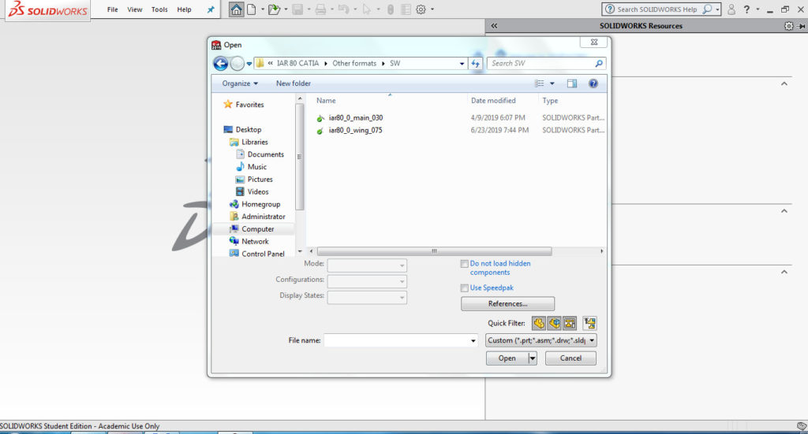Expand the File name combo box arrow
This screenshot has width=808, height=434.
[473, 340]
